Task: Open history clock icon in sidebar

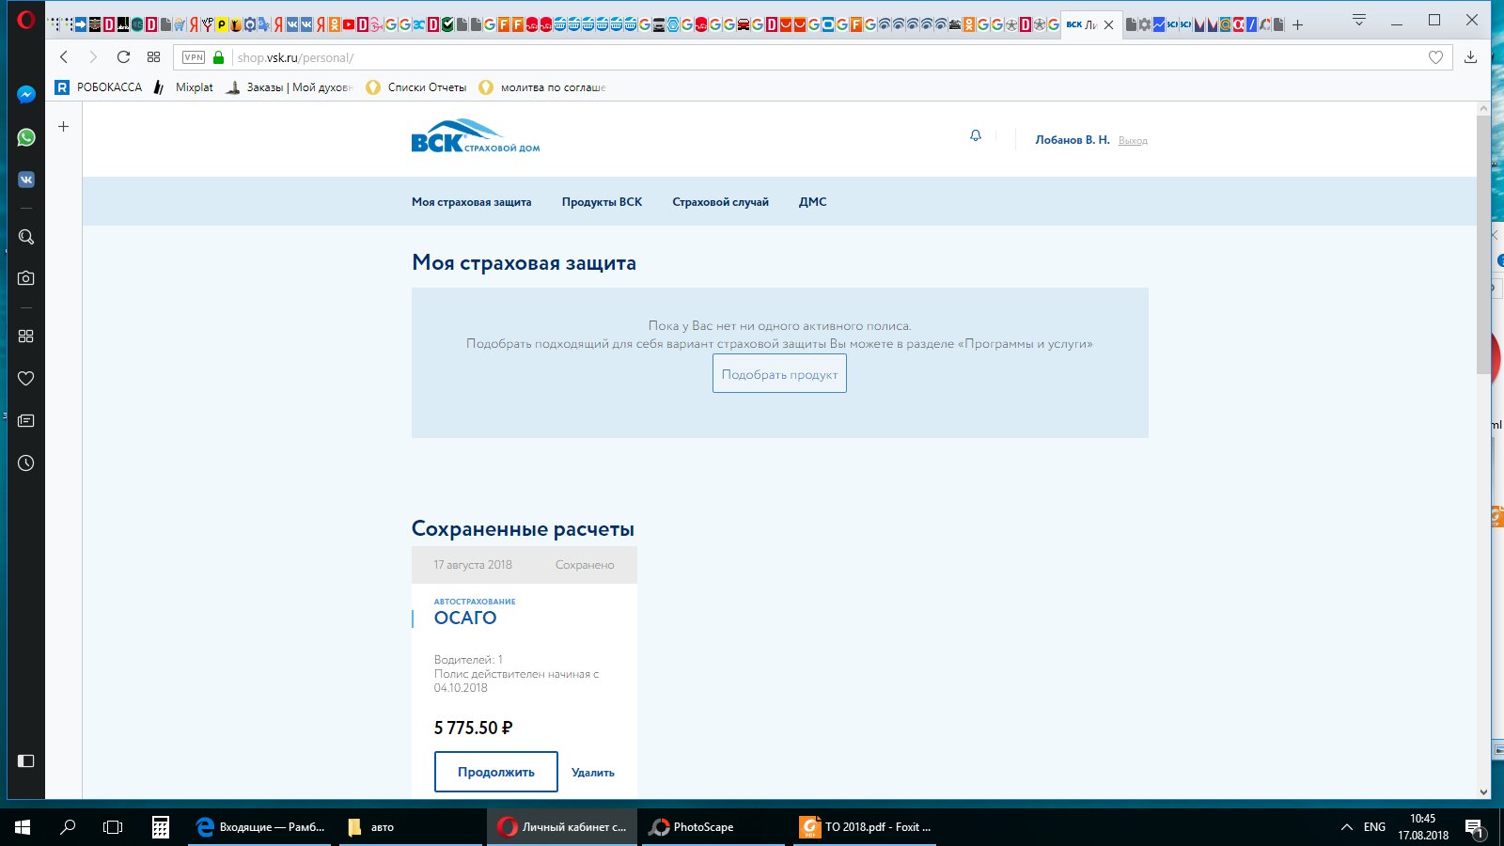Action: click(x=26, y=462)
